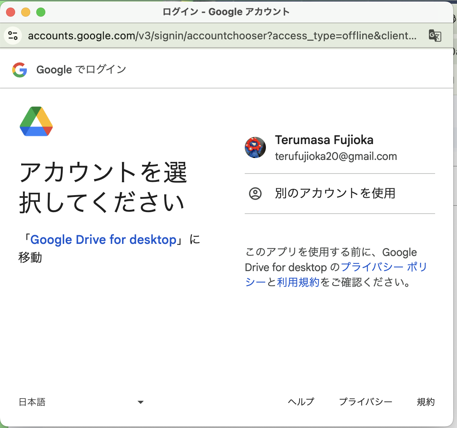Click the green zoom button on the window
The width and height of the screenshot is (457, 428).
pos(41,12)
